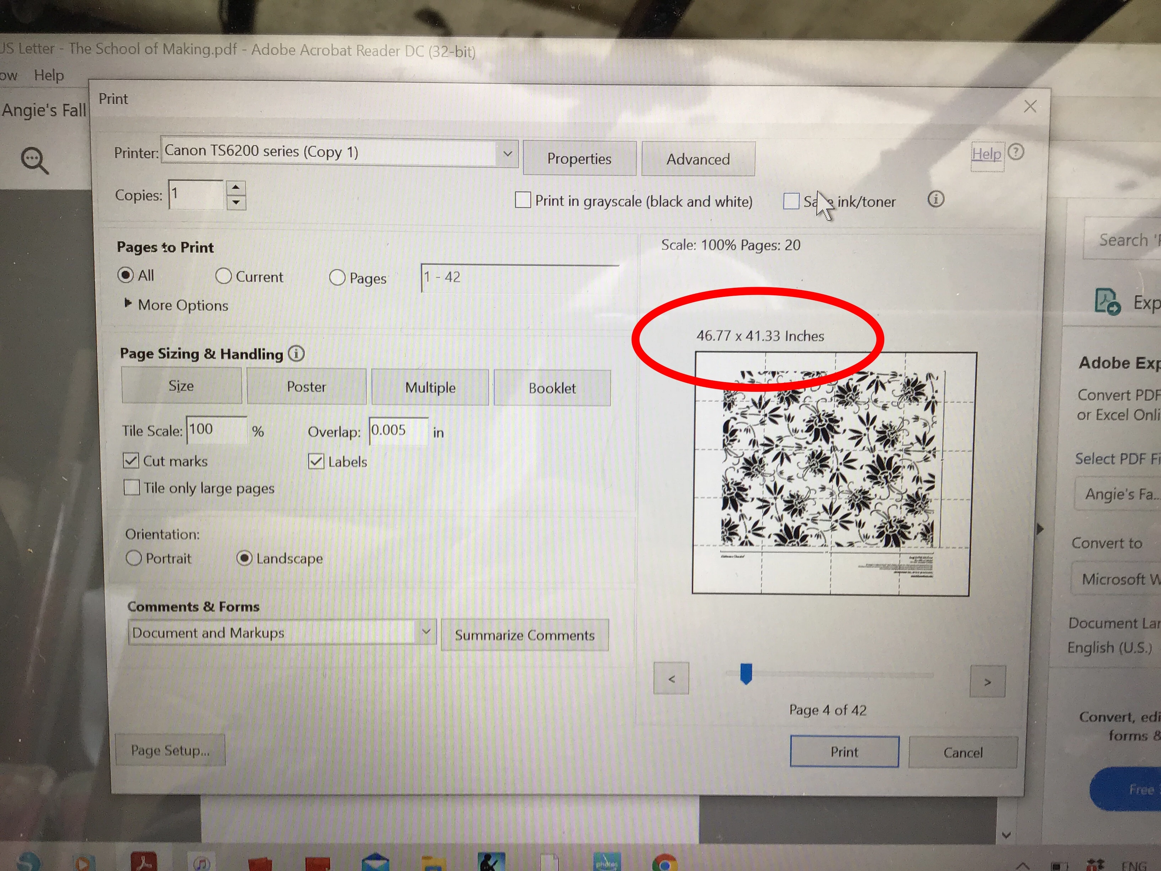Open Adobe Acrobat icon in taskbar
This screenshot has height=871, width=1161.
point(144,862)
